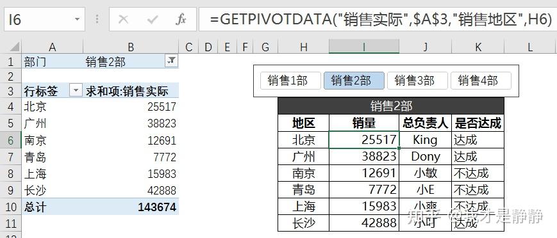Select cell with 总计 value 143674

131,207
